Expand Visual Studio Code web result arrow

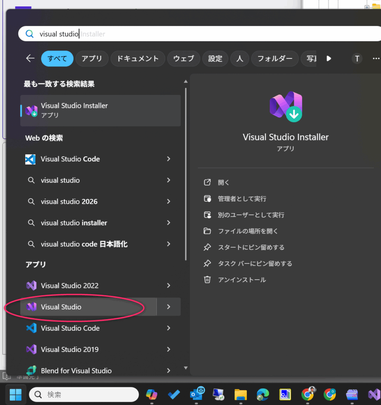[x=169, y=159]
